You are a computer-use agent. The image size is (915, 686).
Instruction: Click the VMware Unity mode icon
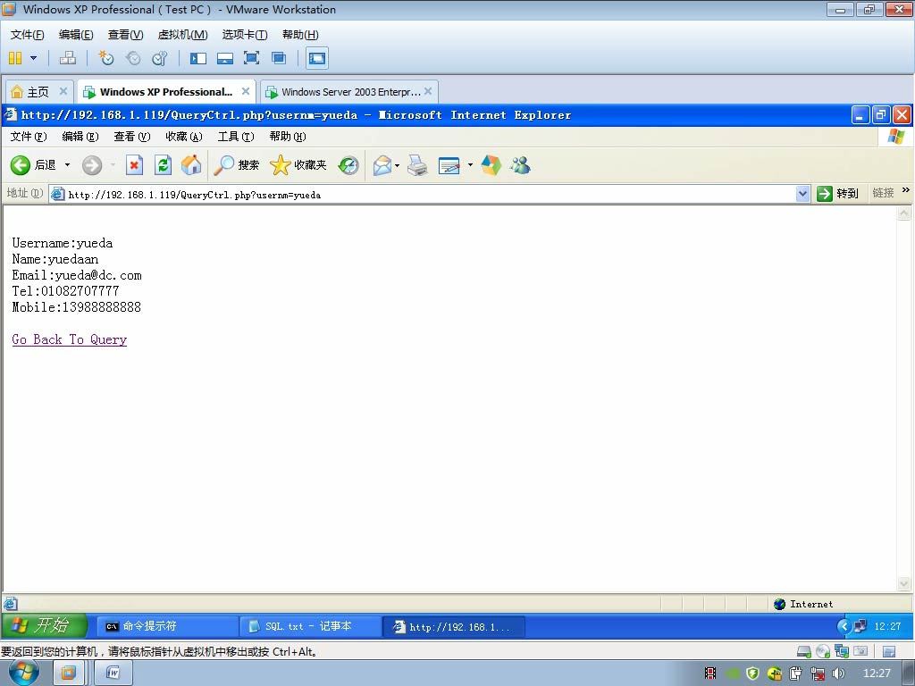tap(279, 58)
